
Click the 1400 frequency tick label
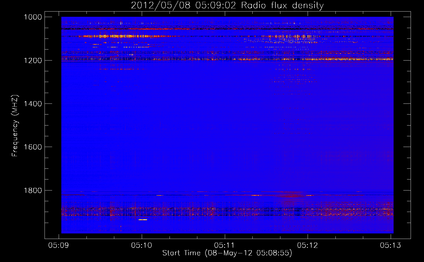point(33,104)
